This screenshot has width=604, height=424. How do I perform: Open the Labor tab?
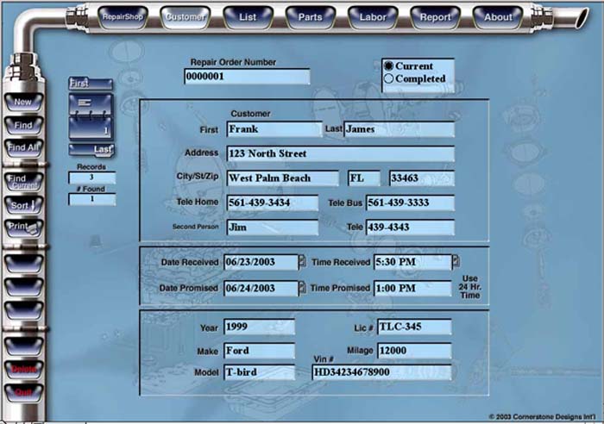(x=372, y=16)
